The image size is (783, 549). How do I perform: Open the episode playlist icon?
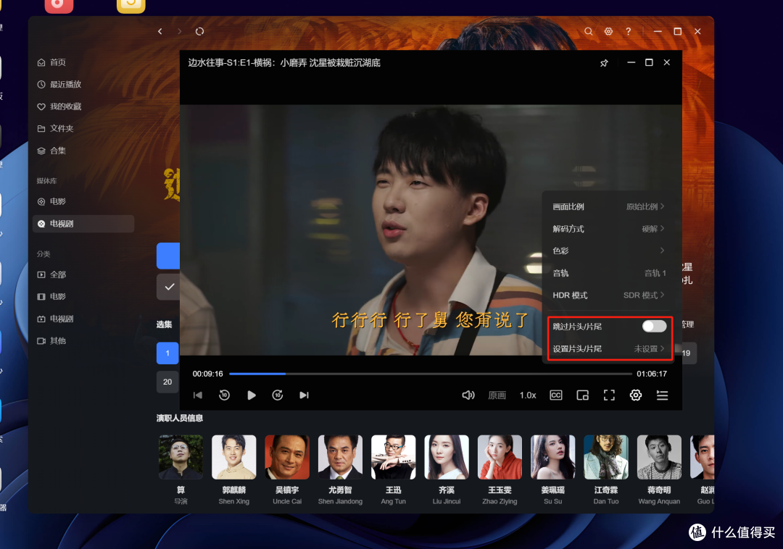tap(662, 395)
